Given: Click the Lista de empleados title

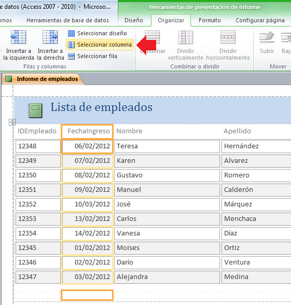Looking at the screenshot, I should [101, 107].
